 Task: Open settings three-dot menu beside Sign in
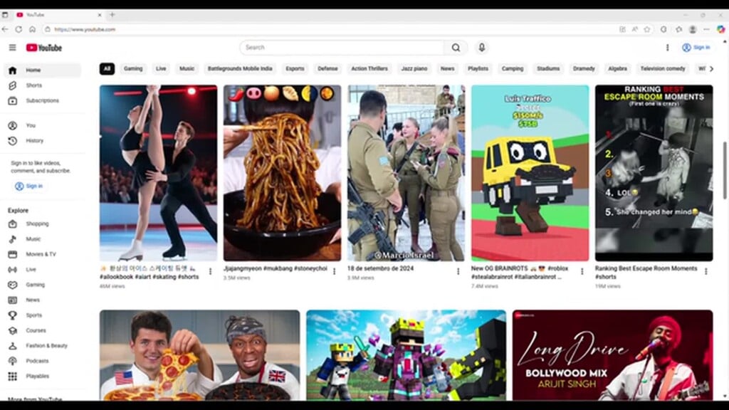tap(667, 48)
